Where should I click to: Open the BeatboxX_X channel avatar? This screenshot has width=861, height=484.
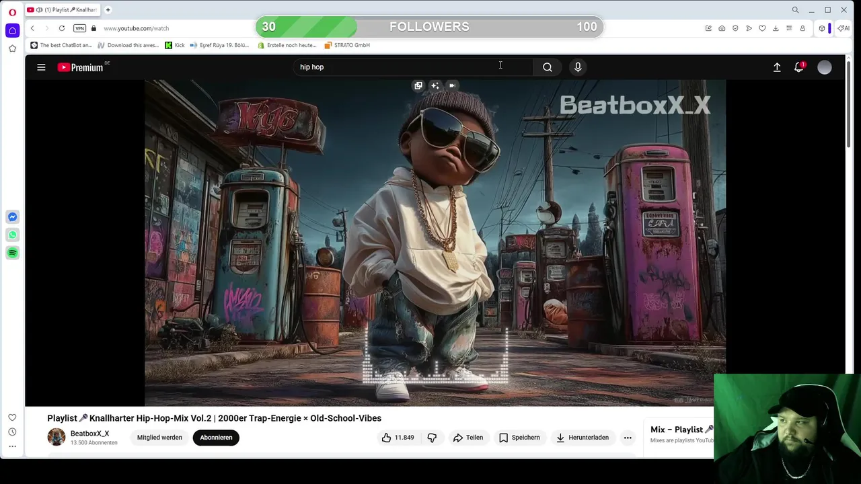point(57,437)
